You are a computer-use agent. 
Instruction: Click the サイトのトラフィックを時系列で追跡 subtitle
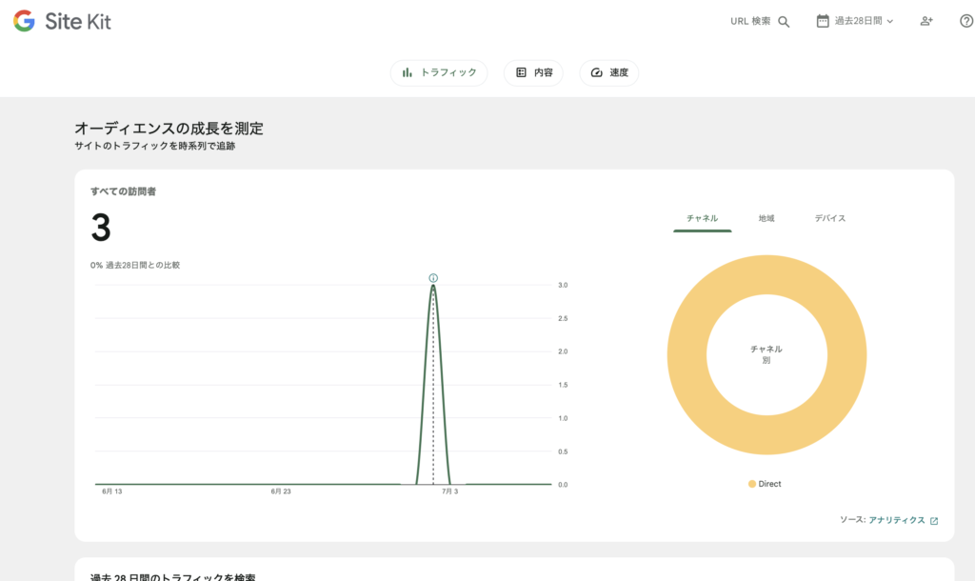pos(155,146)
